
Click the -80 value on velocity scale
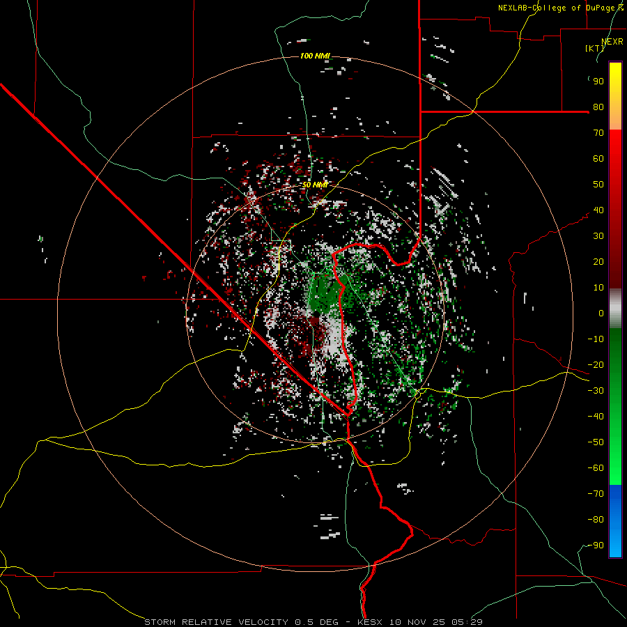click(596, 520)
